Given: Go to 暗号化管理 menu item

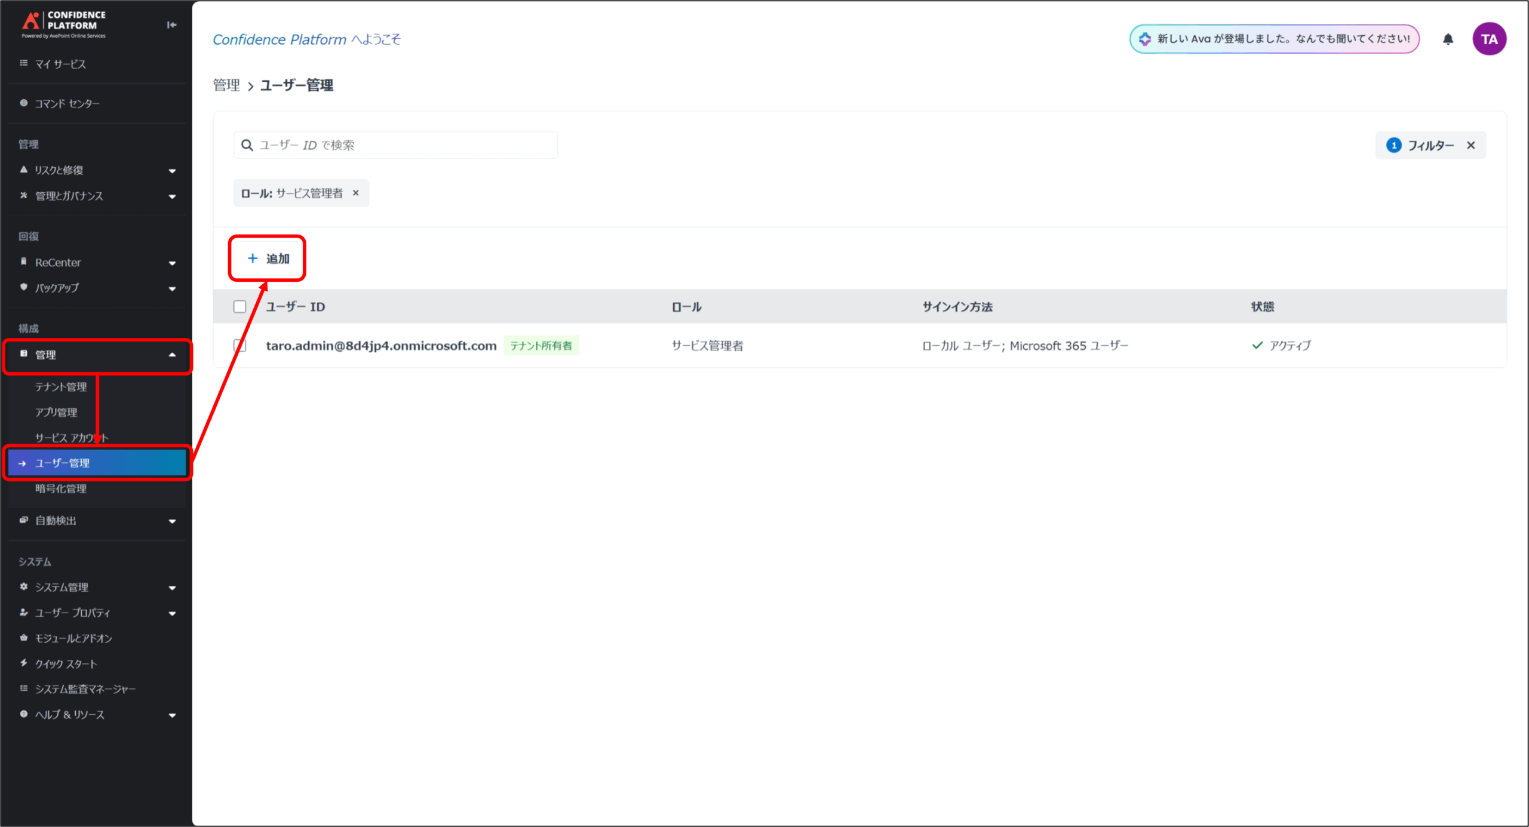Looking at the screenshot, I should [x=61, y=488].
